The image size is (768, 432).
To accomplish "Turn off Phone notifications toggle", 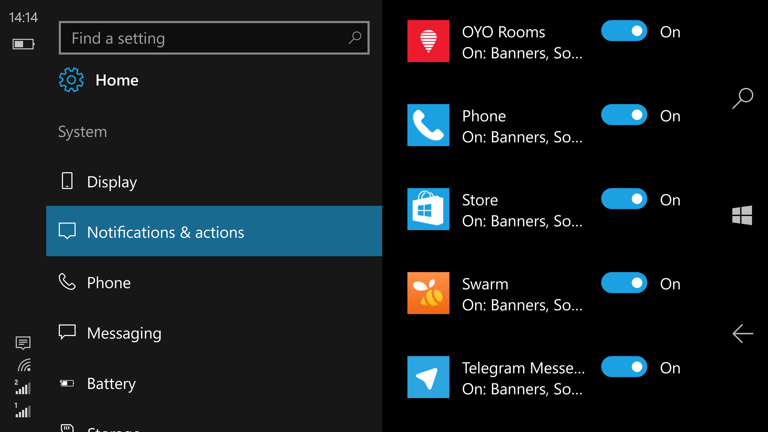I will click(x=624, y=115).
